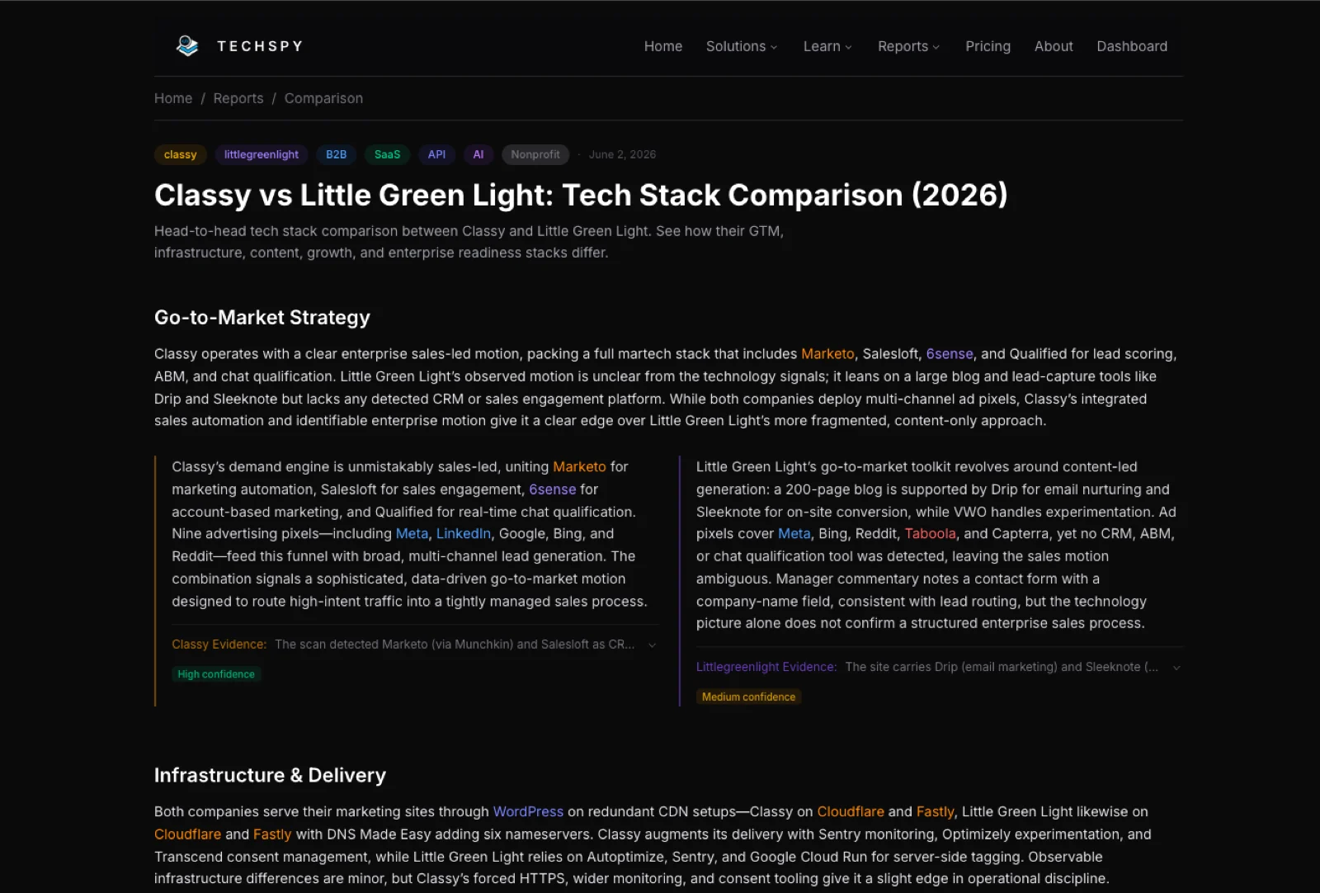The width and height of the screenshot is (1320, 893).
Task: Click the Medium confidence badge
Action: tap(748, 697)
